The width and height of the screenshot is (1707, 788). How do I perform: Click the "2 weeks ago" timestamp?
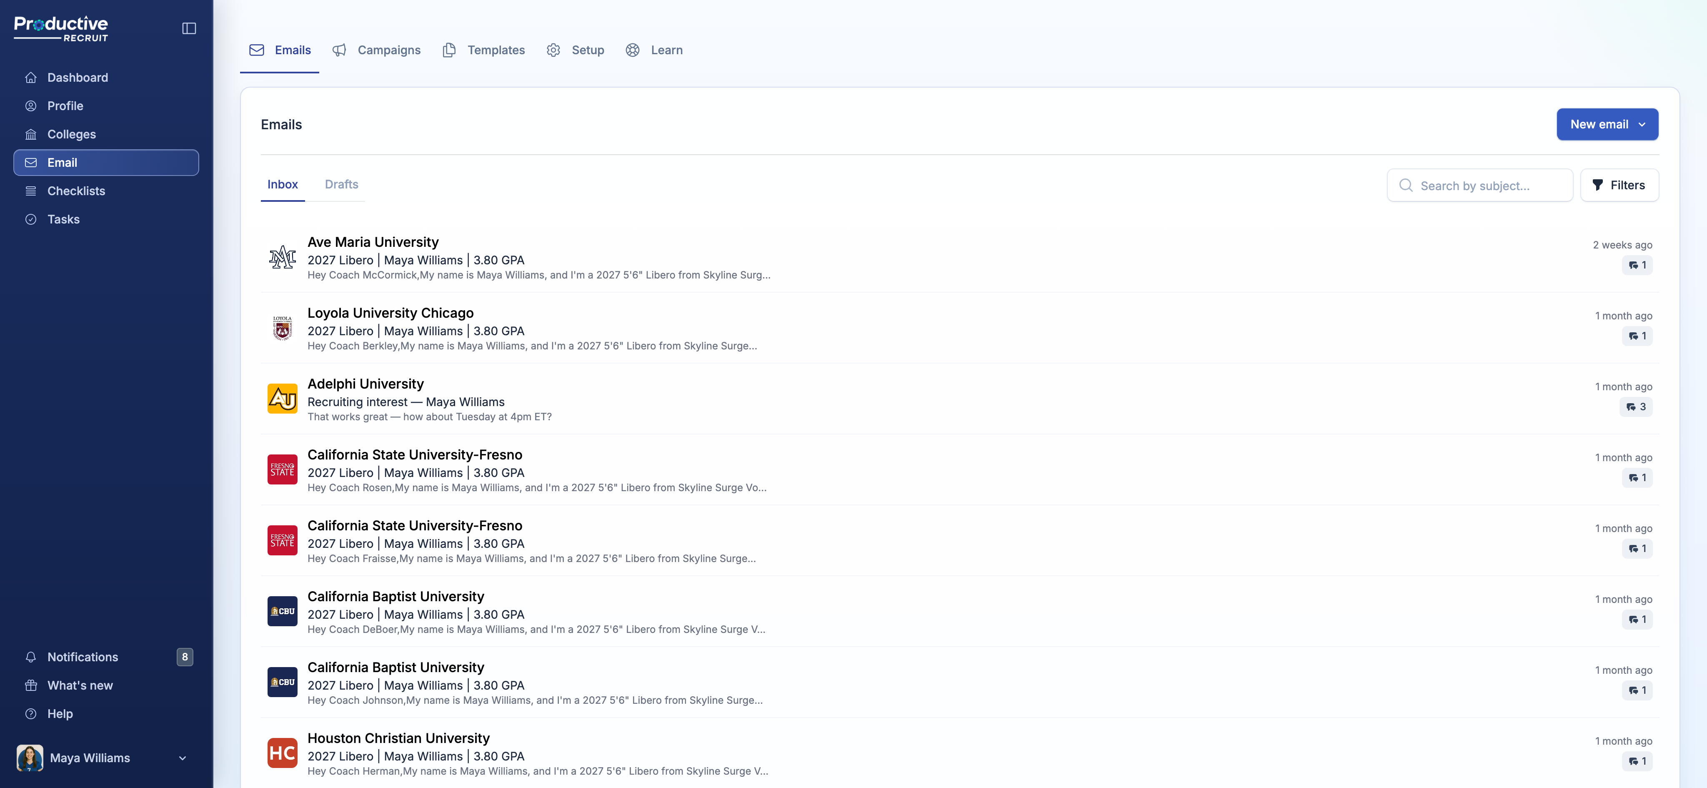(1622, 245)
